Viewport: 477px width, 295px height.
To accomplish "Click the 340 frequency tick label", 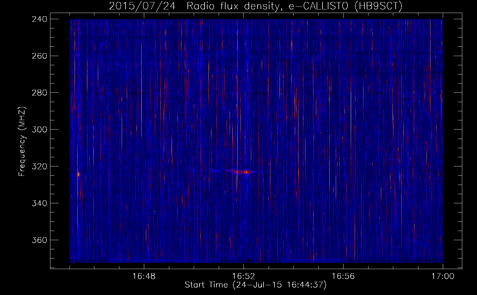I will pyautogui.click(x=40, y=204).
